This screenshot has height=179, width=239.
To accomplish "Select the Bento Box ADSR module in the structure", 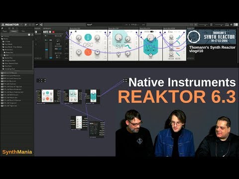I will tap(79, 123).
